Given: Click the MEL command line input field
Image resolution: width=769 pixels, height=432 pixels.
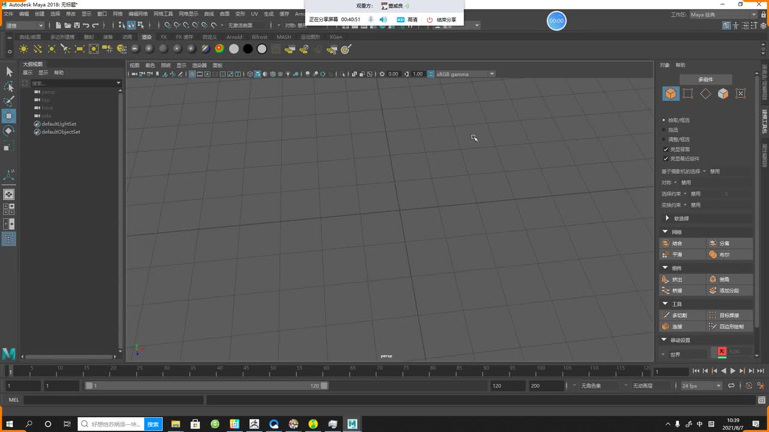Looking at the screenshot, I should (x=114, y=400).
